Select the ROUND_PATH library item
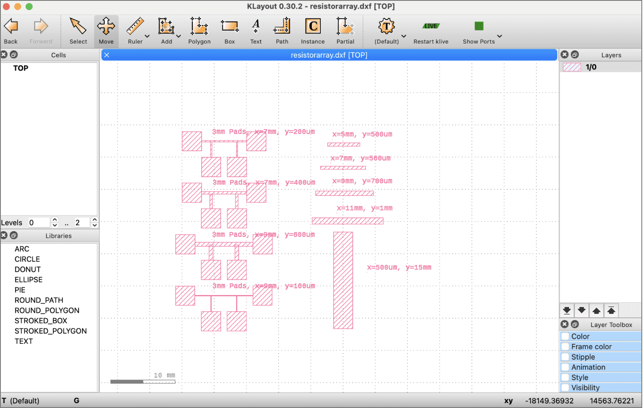Image resolution: width=643 pixels, height=408 pixels. tap(39, 300)
